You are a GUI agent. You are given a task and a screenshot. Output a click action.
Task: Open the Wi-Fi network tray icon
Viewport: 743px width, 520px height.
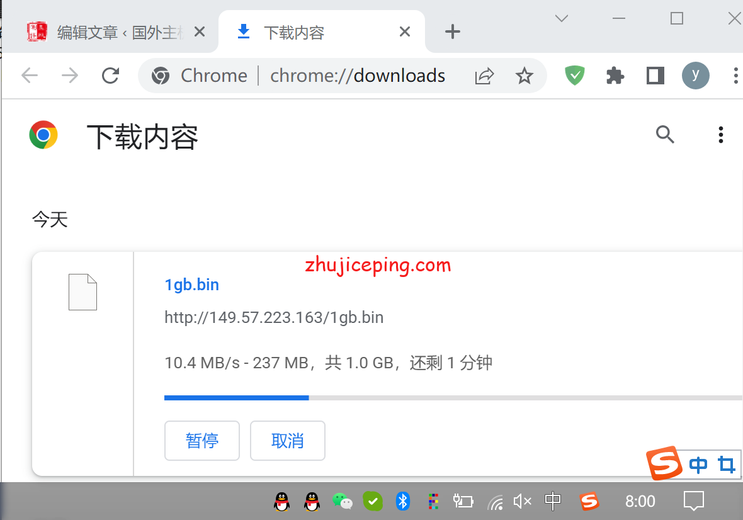coord(495,502)
